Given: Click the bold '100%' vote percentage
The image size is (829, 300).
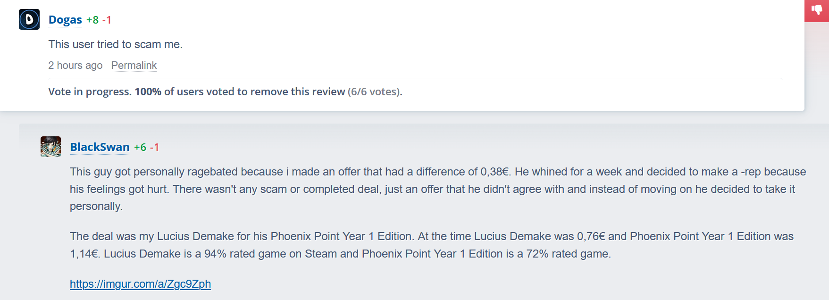Looking at the screenshot, I should (x=148, y=92).
